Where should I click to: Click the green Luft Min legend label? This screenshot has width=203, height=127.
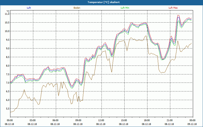coord(125,8)
